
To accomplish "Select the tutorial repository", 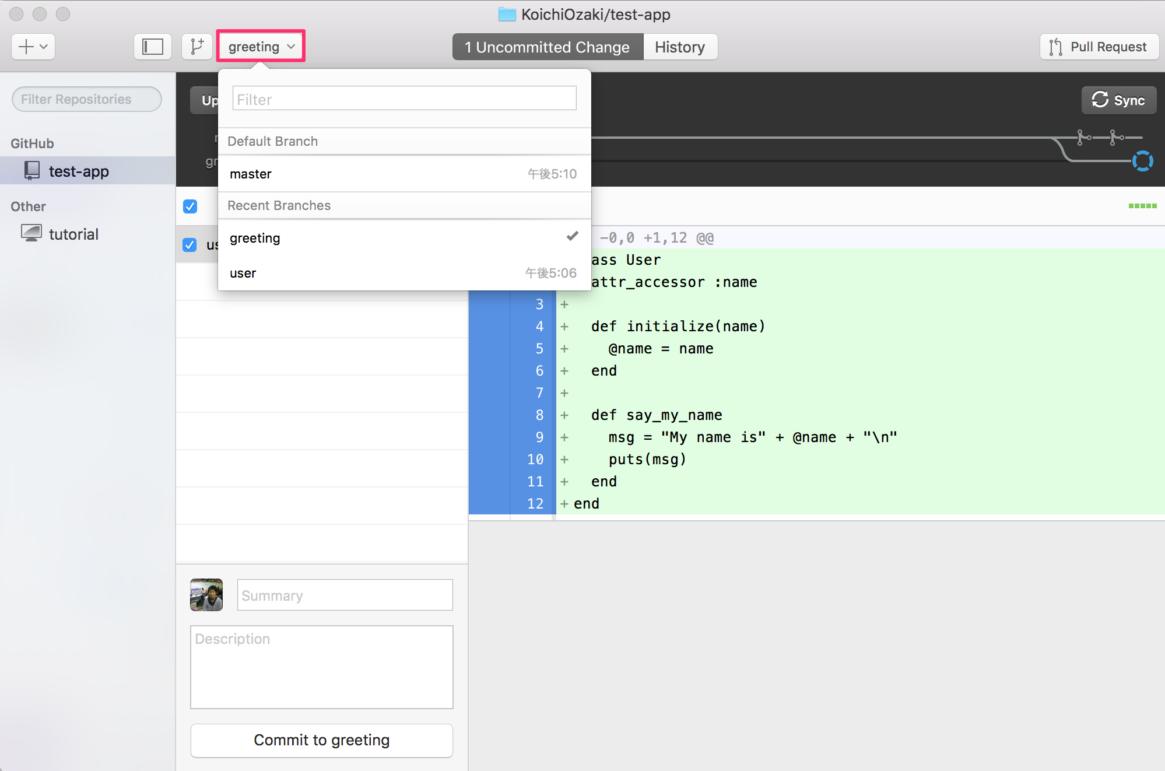I will (x=87, y=234).
